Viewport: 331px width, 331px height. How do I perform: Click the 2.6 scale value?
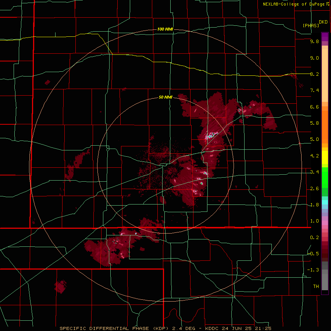pyautogui.click(x=314, y=189)
